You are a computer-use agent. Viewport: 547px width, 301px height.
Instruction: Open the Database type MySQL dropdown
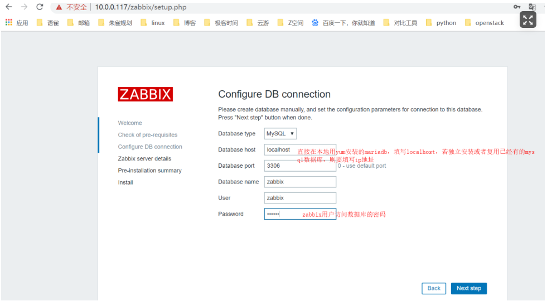click(280, 134)
